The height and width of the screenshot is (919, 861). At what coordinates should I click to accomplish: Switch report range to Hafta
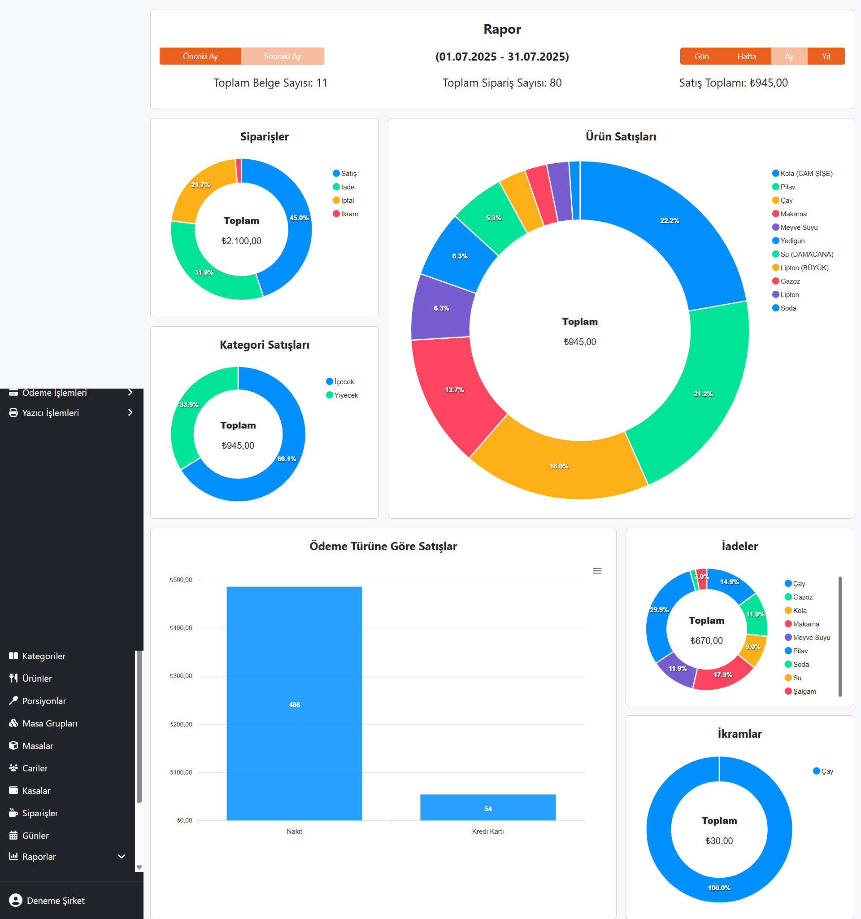pyautogui.click(x=747, y=57)
